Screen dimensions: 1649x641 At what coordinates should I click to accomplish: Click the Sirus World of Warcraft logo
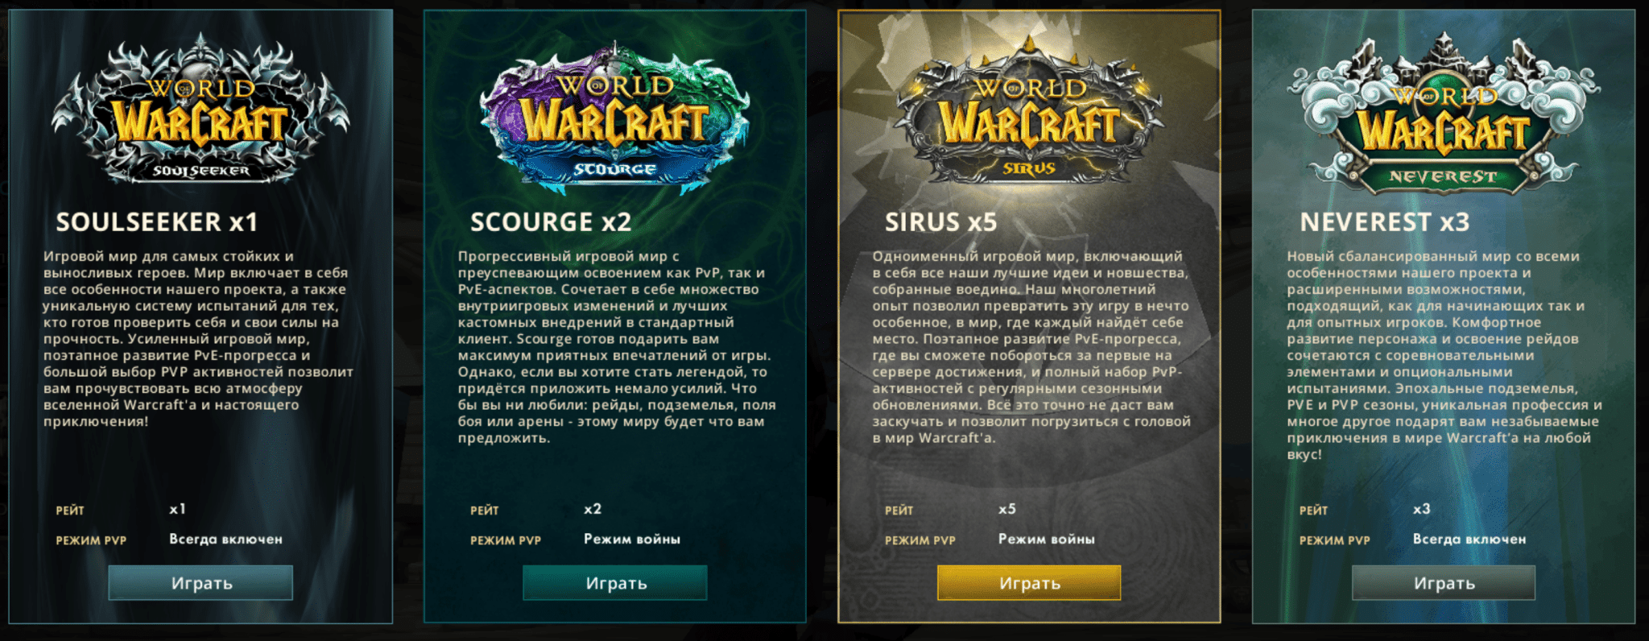1030,113
